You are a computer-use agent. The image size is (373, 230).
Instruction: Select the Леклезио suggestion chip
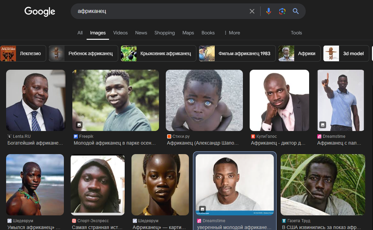23,53
